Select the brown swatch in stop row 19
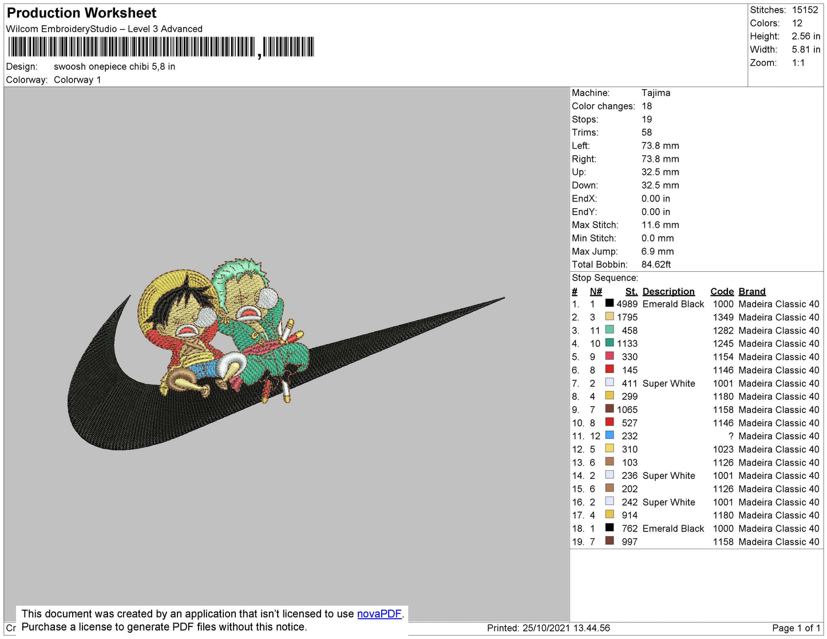This screenshot has width=827, height=639. pyautogui.click(x=610, y=541)
